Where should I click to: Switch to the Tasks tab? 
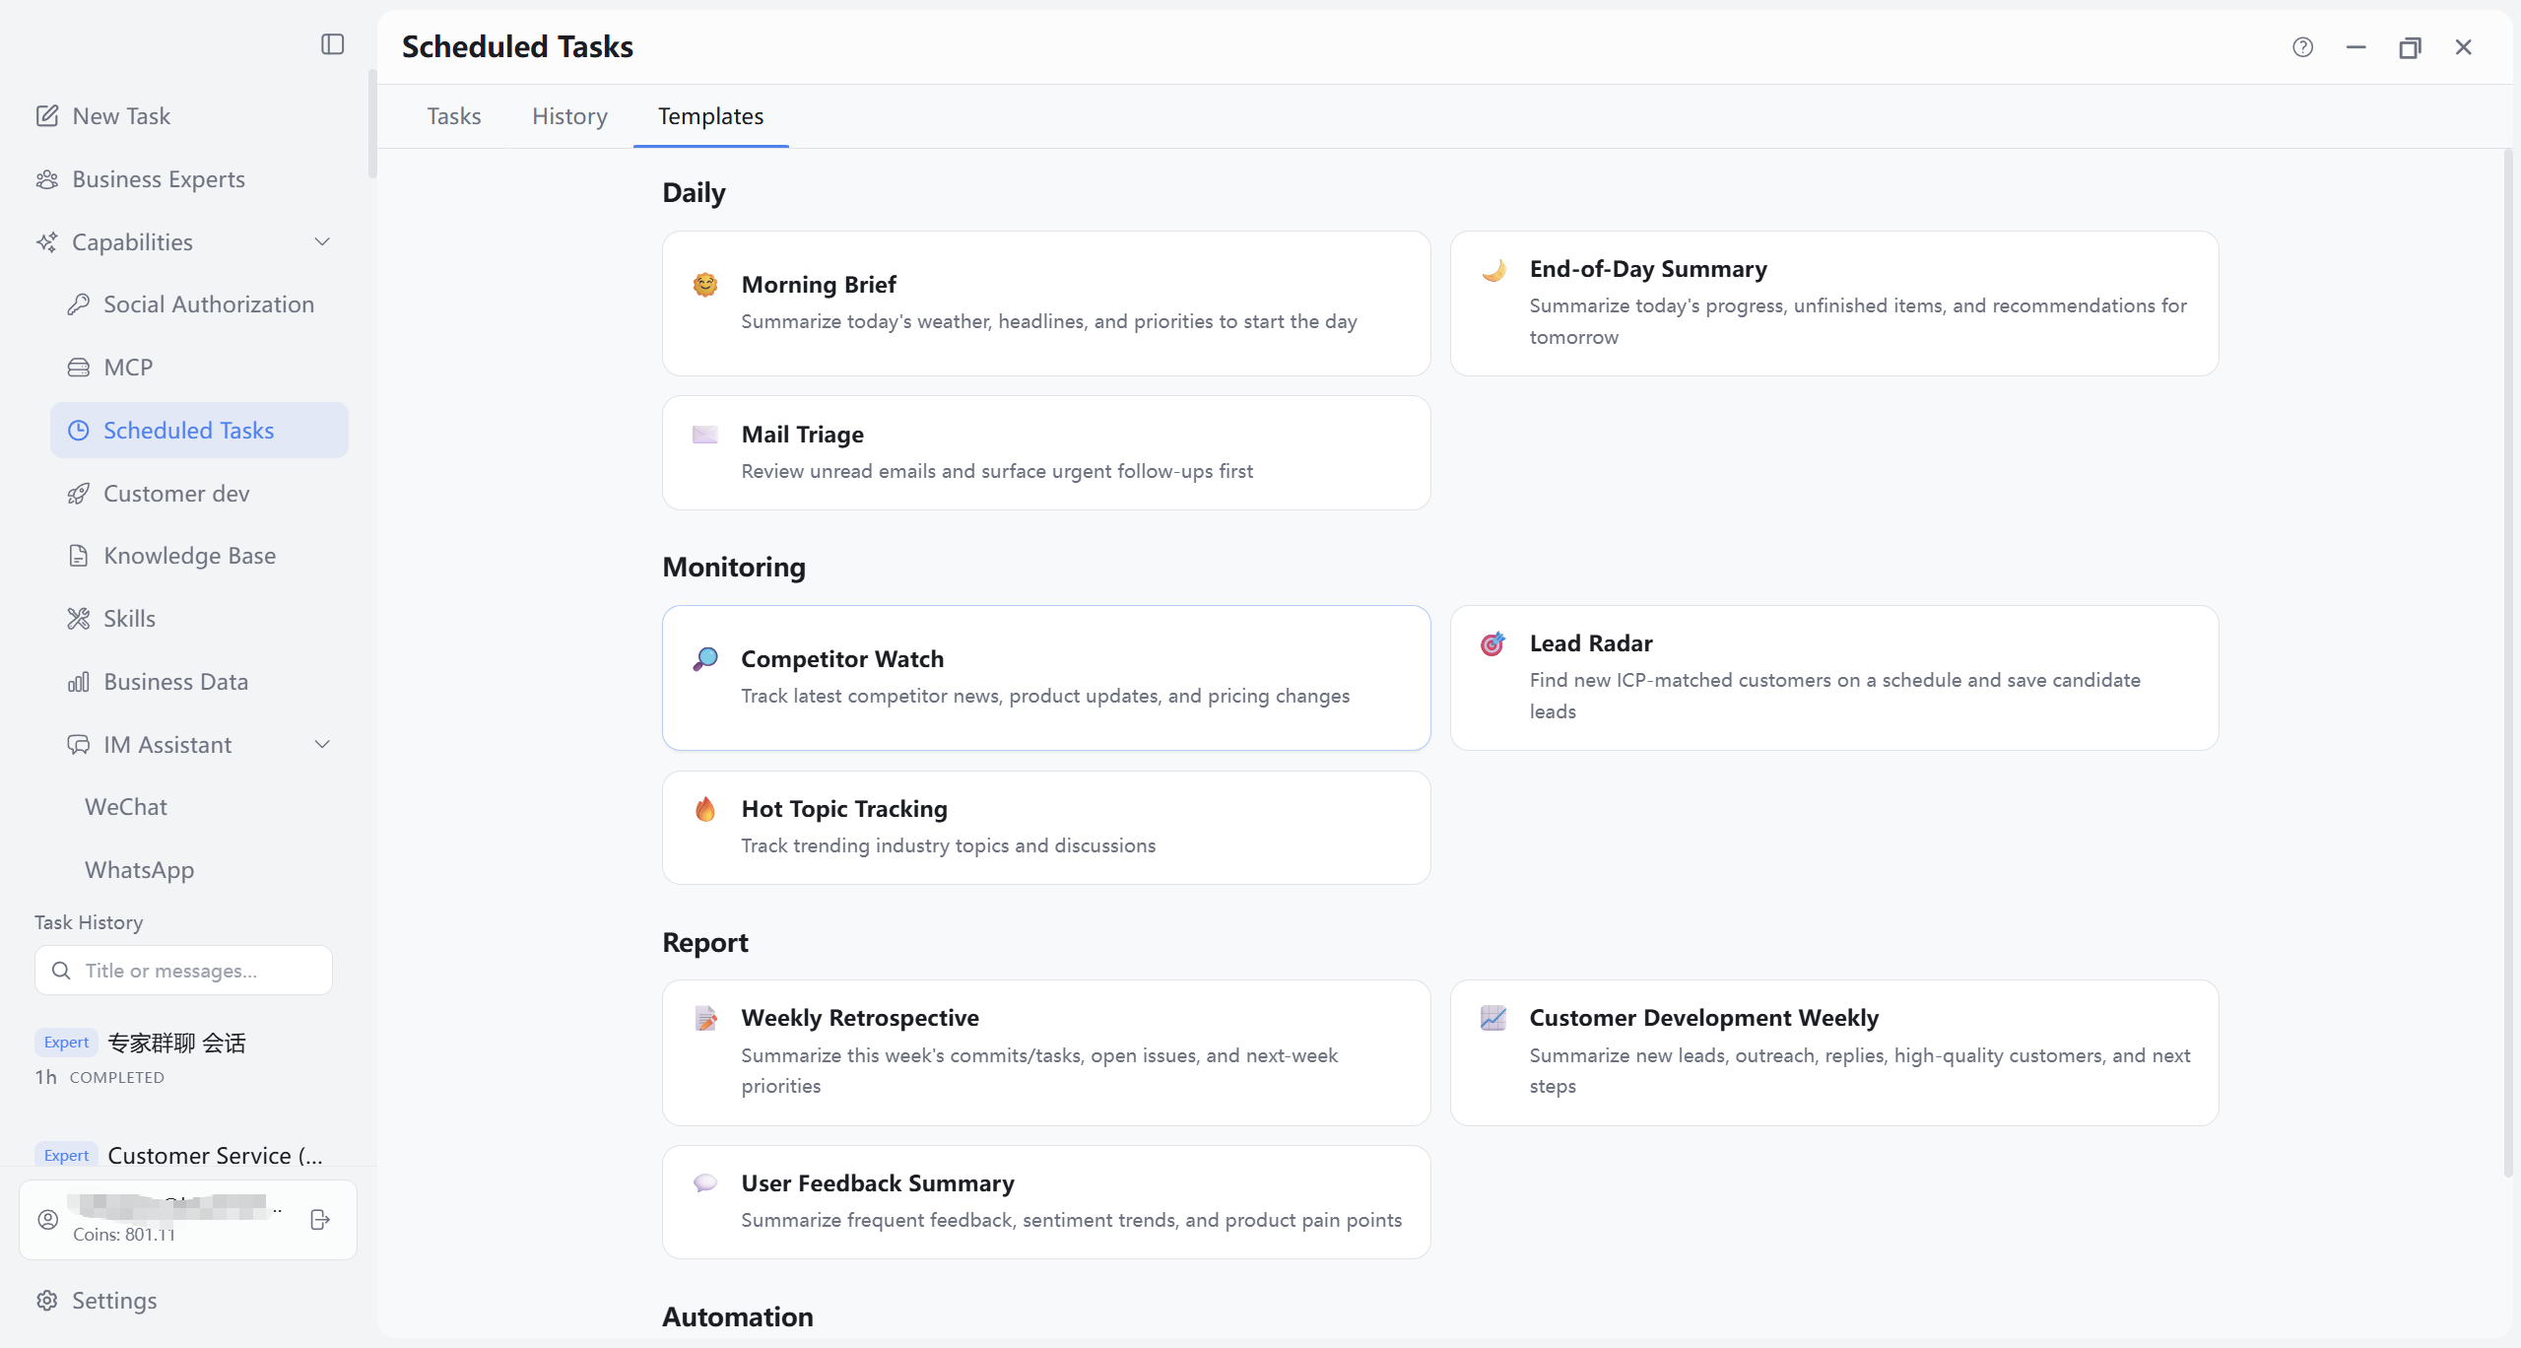tap(454, 116)
